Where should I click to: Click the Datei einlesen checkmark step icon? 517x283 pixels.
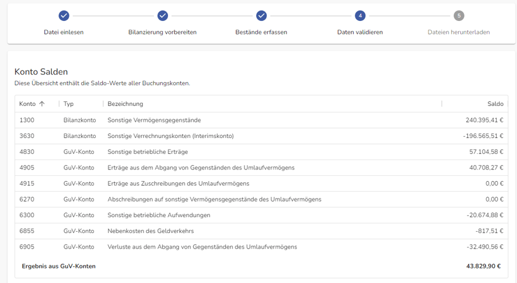64,16
